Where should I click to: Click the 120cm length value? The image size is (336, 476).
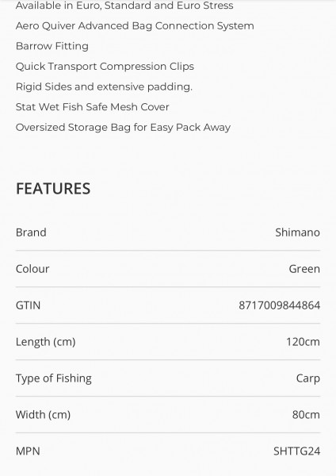[x=303, y=342]
